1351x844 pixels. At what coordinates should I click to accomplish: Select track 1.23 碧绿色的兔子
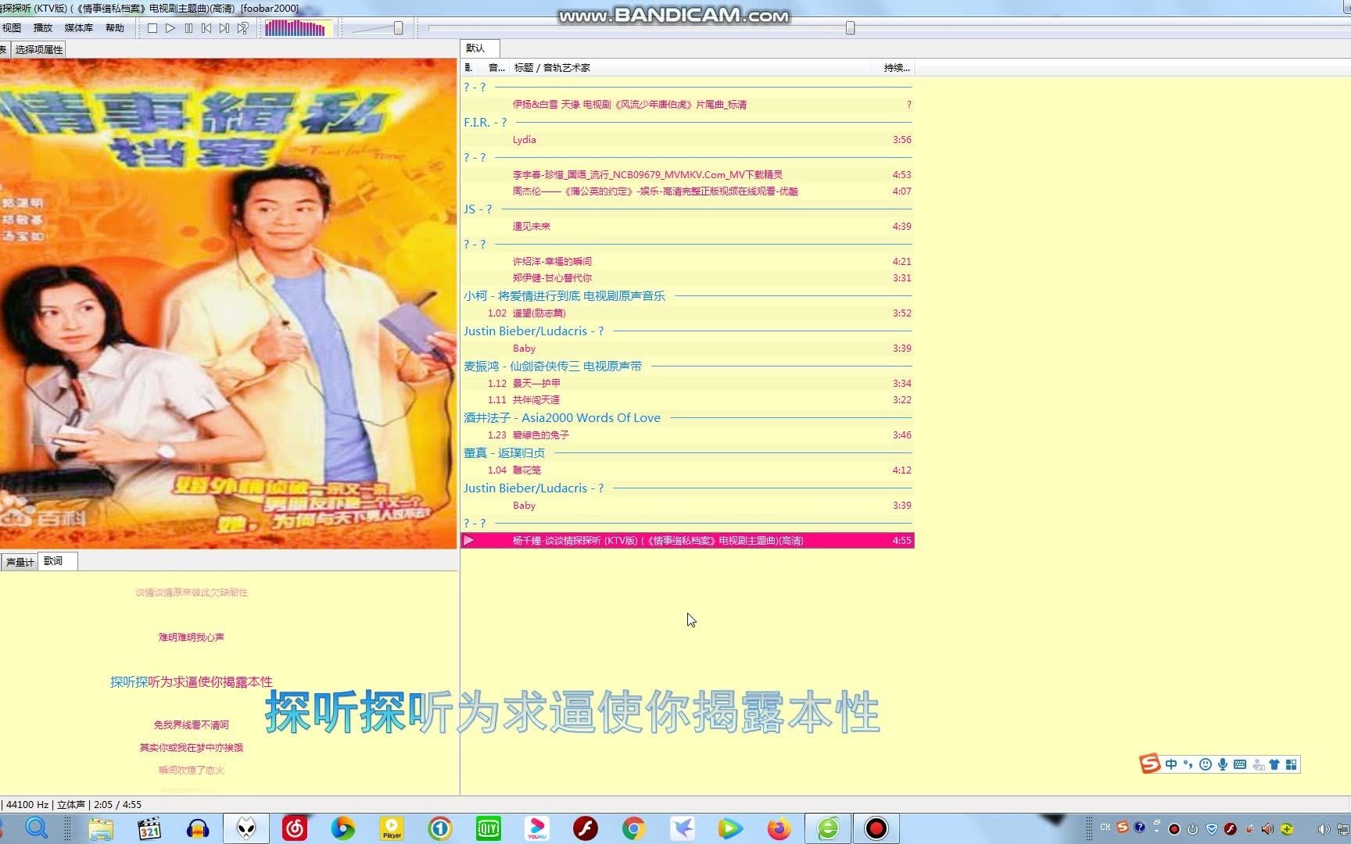tap(687, 435)
